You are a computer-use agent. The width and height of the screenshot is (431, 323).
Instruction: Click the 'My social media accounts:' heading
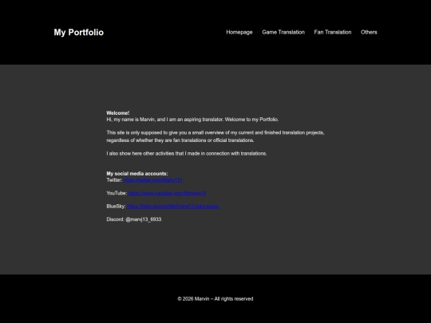(137, 174)
